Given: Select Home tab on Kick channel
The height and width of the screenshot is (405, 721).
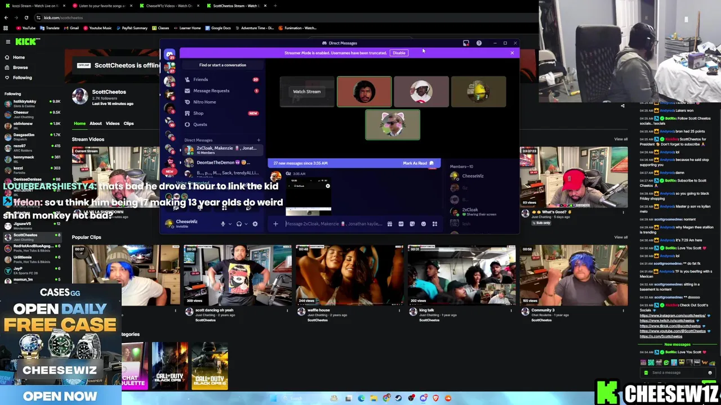Looking at the screenshot, I should click(x=79, y=124).
